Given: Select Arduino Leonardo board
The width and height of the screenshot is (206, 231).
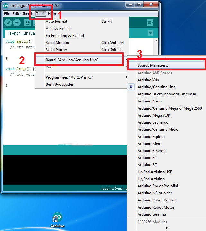Looking at the screenshot, I should click(x=166, y=122).
